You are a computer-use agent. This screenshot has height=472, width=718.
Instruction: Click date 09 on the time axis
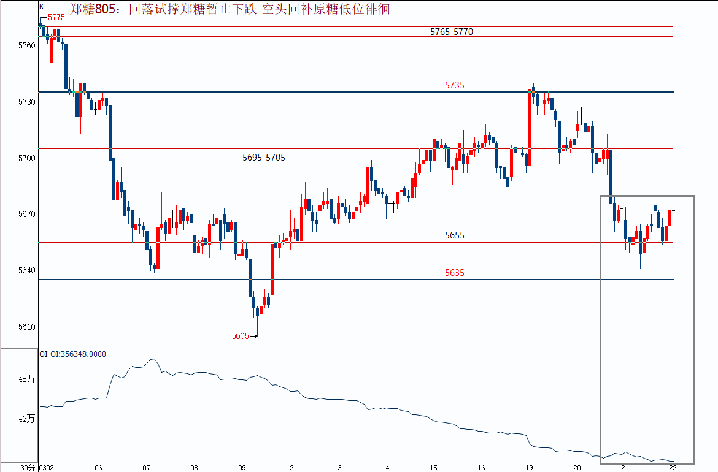tap(242, 468)
